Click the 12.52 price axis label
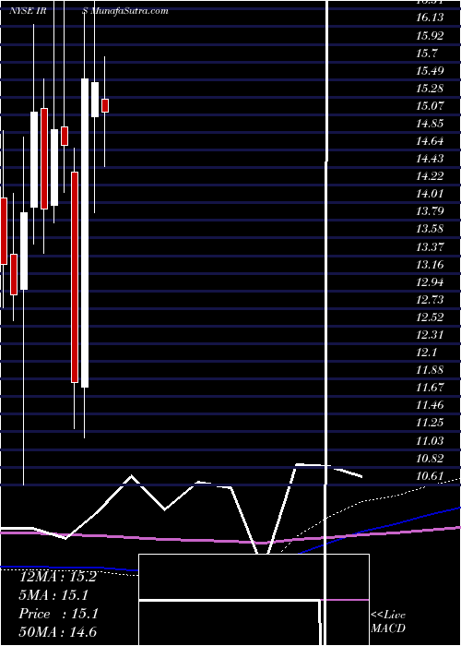Image resolution: width=461 pixels, height=646 pixels. [430, 317]
